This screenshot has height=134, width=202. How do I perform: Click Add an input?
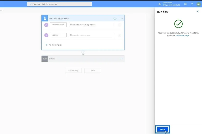(54, 45)
